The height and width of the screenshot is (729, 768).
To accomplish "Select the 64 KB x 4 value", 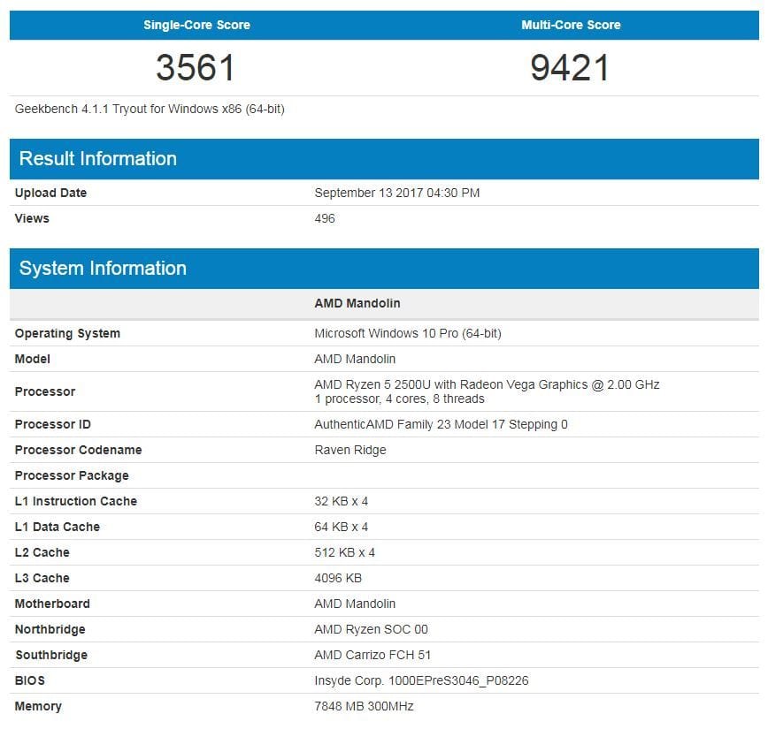I will [341, 527].
